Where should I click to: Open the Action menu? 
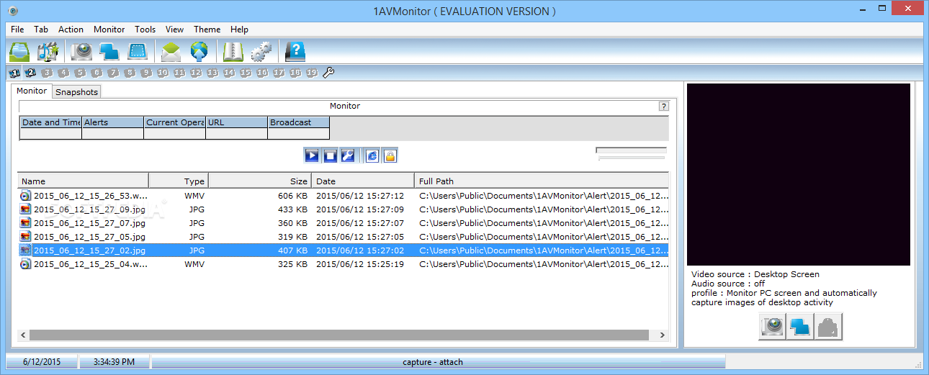(x=71, y=30)
